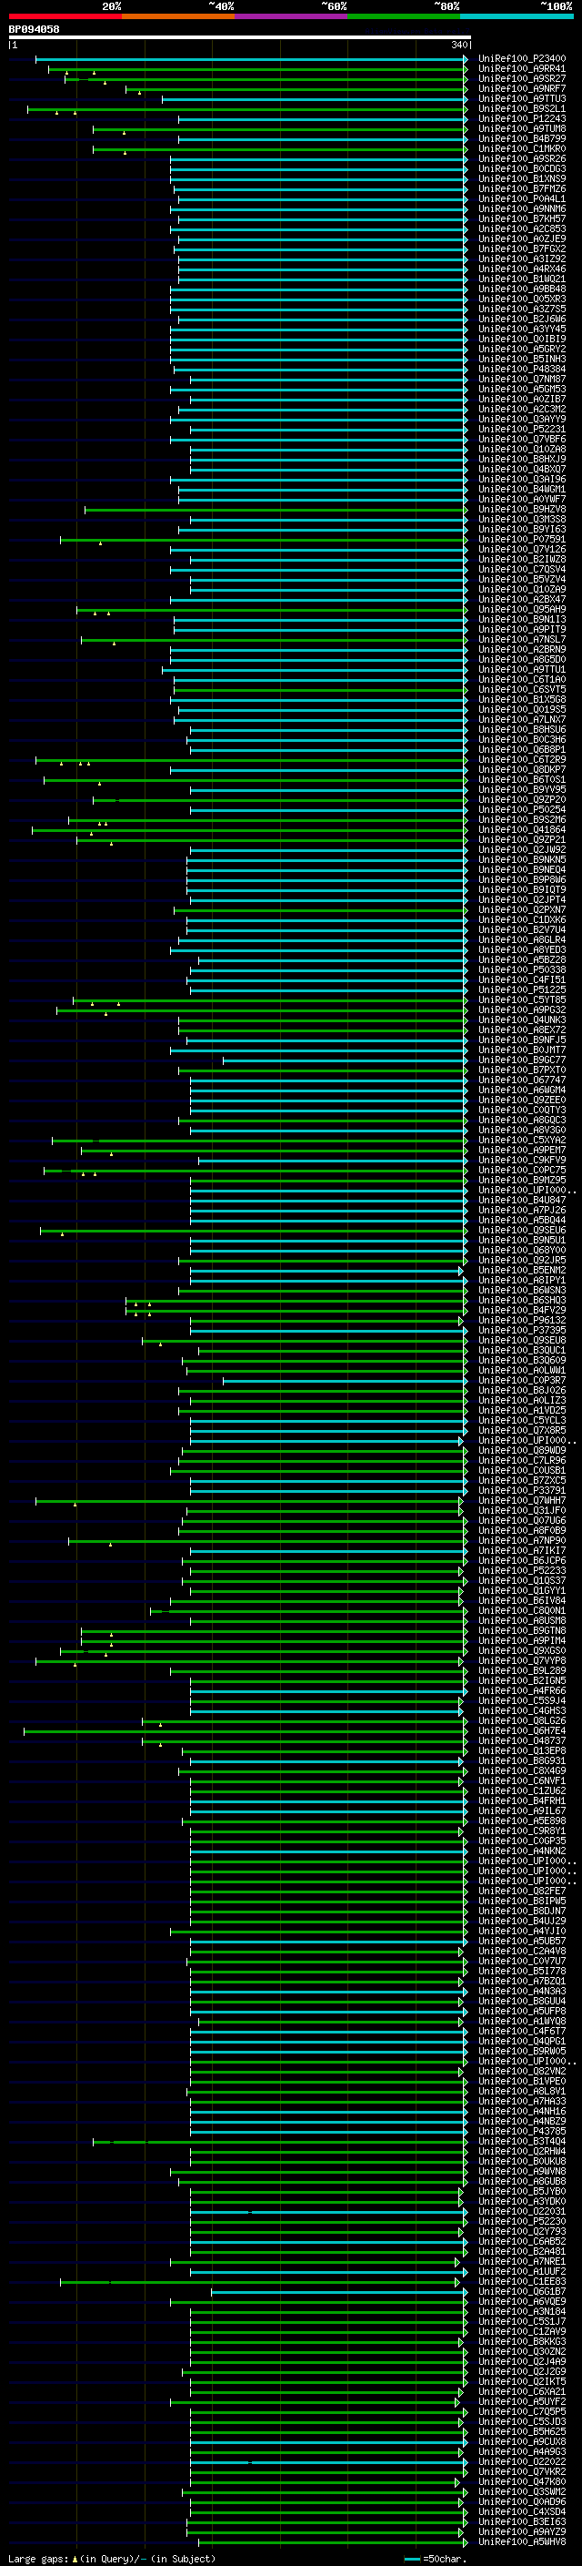This screenshot has width=582, height=2566.
Task: Select hit label UniRef100_A5UYF2
Action: point(521,2401)
